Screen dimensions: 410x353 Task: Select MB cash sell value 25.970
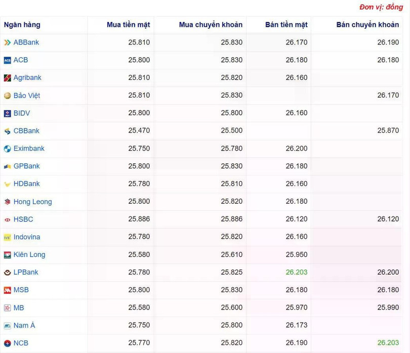click(297, 307)
